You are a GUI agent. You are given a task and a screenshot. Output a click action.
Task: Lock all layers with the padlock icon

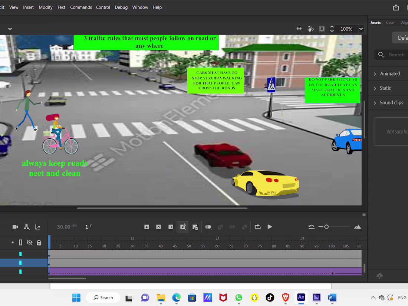pos(39,242)
